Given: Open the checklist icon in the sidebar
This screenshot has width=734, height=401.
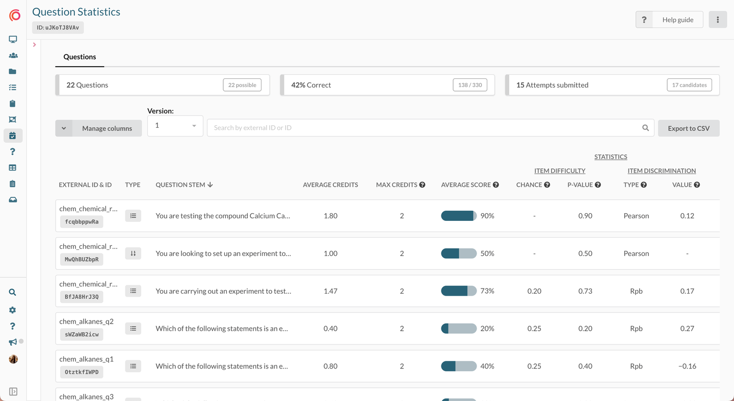Looking at the screenshot, I should coord(13,88).
